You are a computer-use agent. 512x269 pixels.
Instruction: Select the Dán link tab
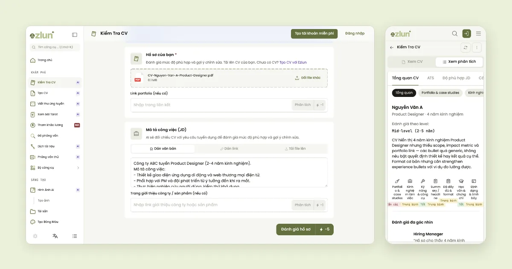coord(229,149)
